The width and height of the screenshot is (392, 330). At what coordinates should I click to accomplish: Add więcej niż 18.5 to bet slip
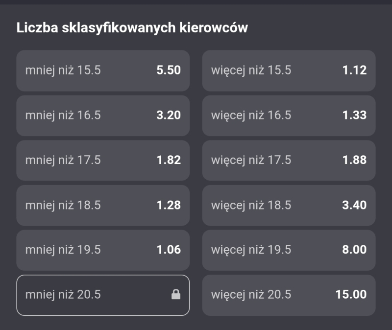(289, 205)
